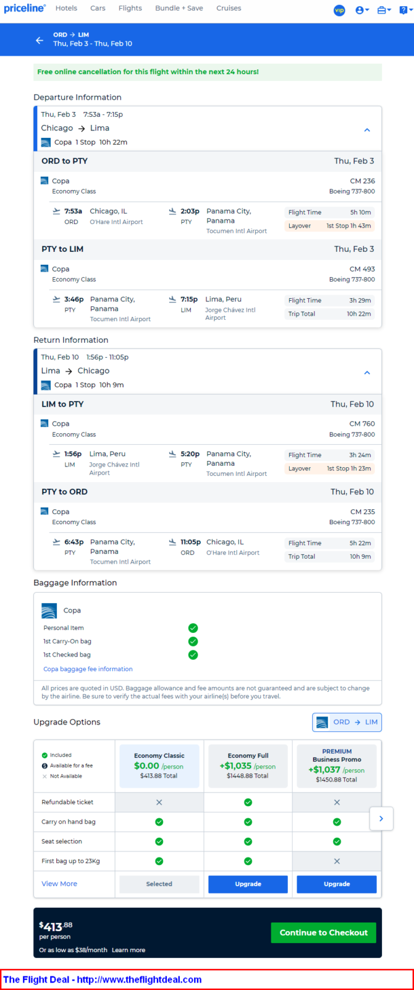Click Copa logo in departure summary
The image size is (414, 990).
pos(46,142)
